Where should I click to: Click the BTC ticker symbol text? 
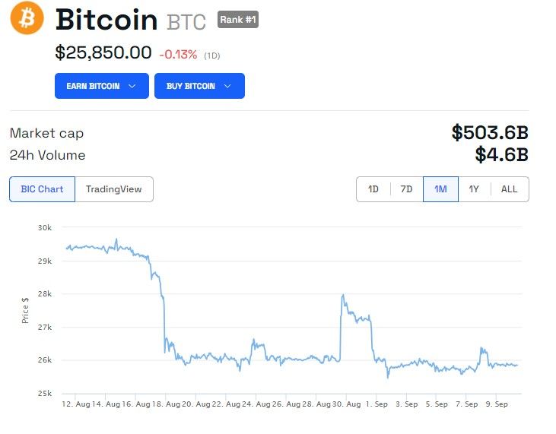tap(186, 22)
